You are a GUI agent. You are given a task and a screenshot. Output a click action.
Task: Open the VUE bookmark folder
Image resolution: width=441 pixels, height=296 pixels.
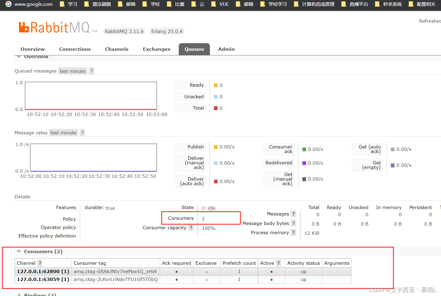point(220,4)
